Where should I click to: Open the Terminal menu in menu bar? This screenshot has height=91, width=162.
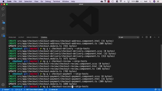click(56, 2)
